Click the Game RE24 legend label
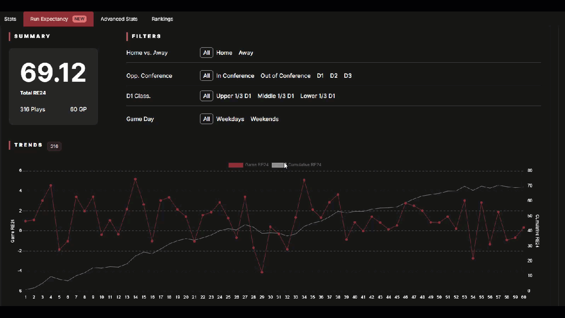 click(256, 165)
